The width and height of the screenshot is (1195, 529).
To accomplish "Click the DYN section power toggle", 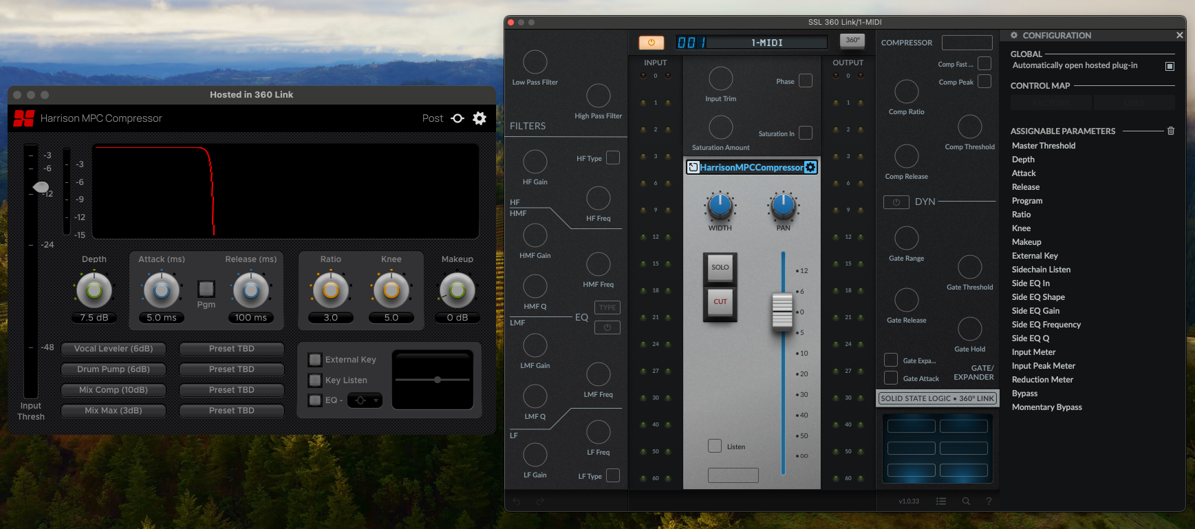I will (x=896, y=202).
